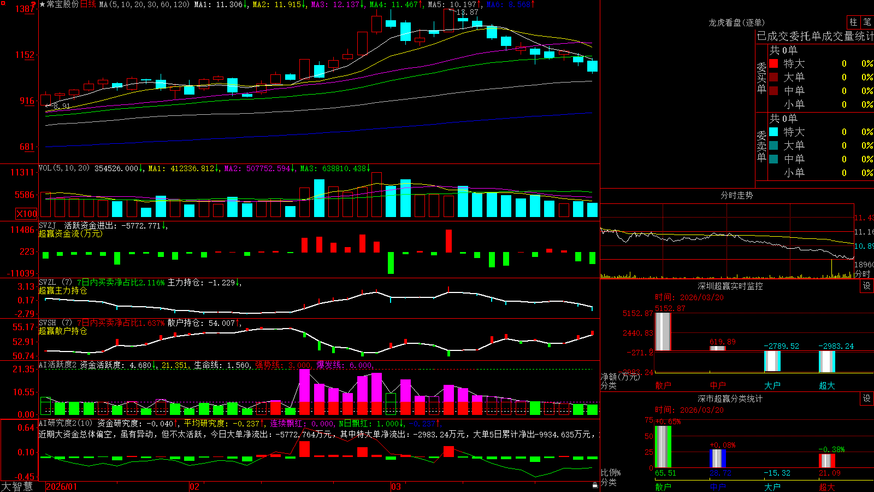Click the 超赢主力持仓 yellow label
This screenshot has width=874, height=492.
click(x=63, y=290)
